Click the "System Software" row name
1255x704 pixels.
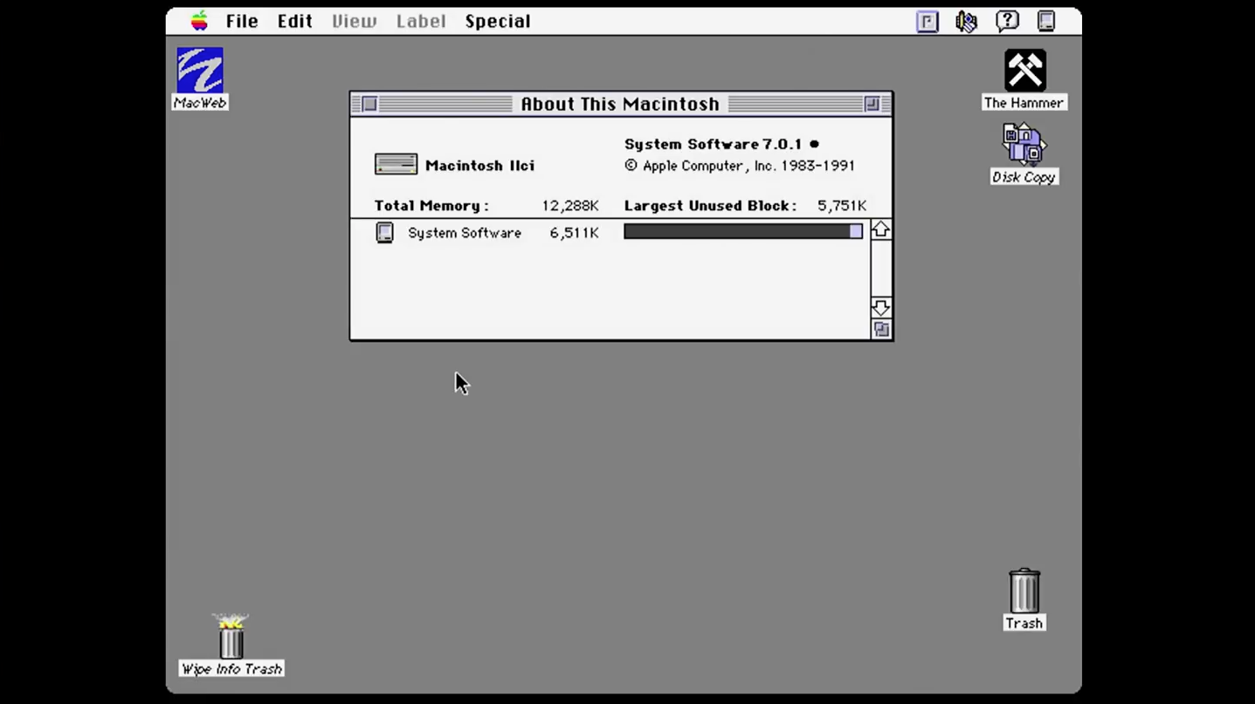465,233
